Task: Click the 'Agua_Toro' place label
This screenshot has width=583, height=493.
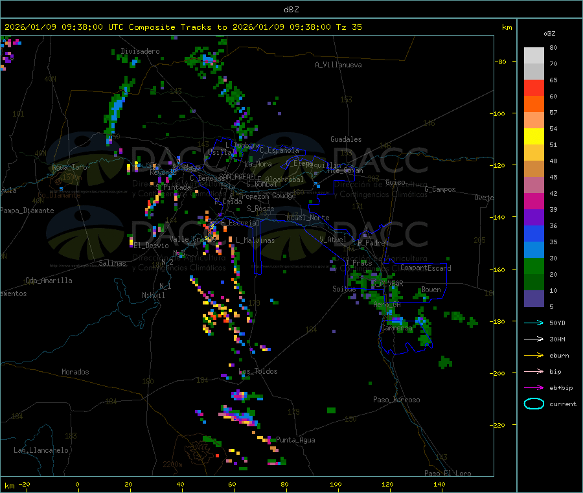Action: 69,167
